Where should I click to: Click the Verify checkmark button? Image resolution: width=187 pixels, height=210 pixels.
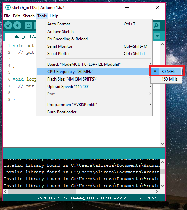8,25
